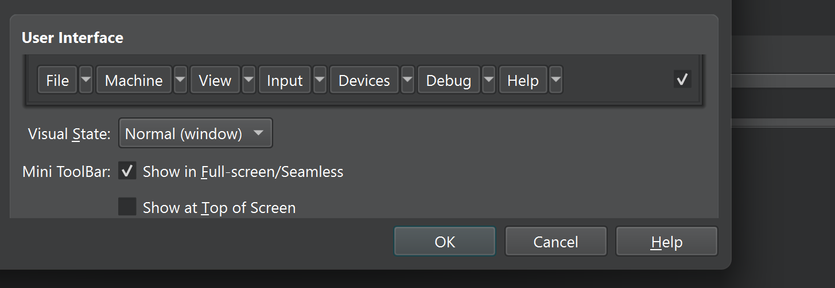835x288 pixels.
Task: Open the arrow beside View
Action: 248,80
